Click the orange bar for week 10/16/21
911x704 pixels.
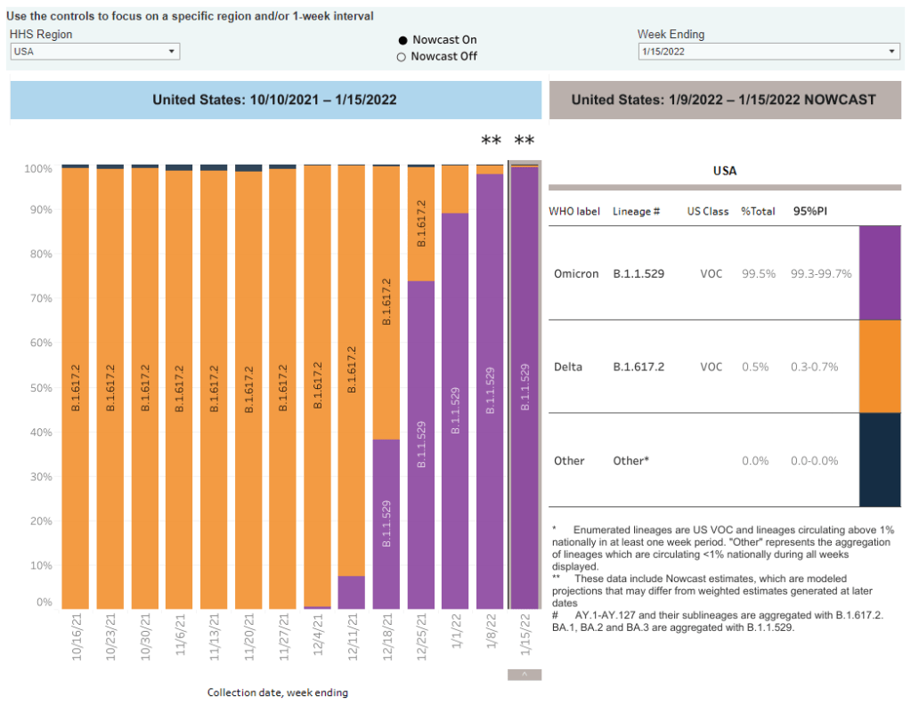(76, 387)
